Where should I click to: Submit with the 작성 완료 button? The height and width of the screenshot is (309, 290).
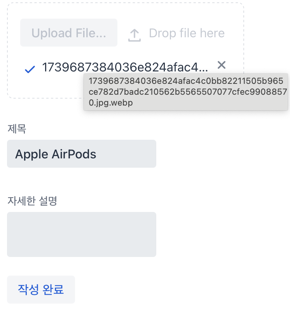(41, 290)
